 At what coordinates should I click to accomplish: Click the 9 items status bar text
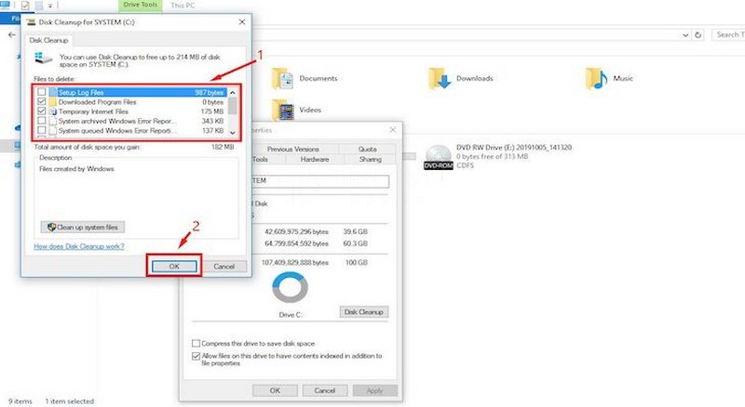20,401
